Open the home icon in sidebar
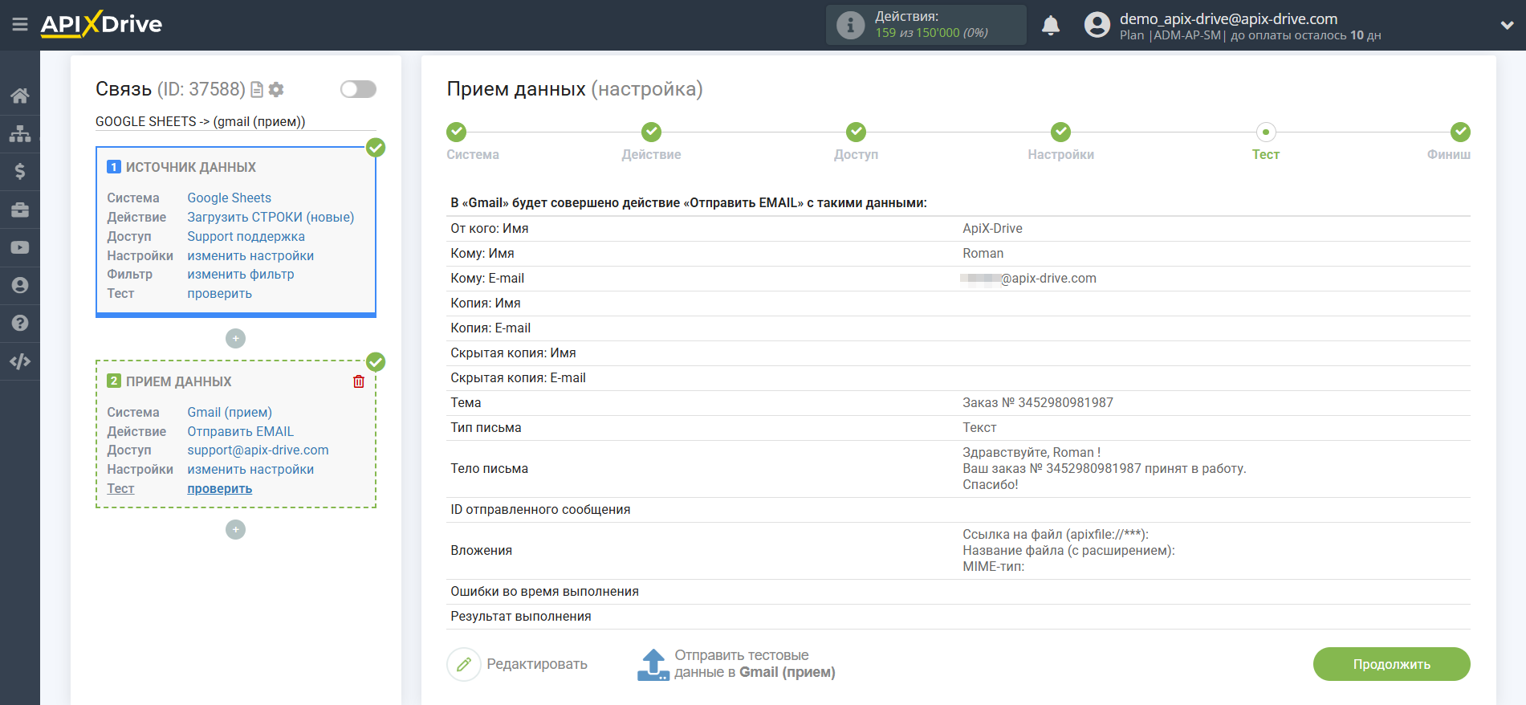Viewport: 1526px width, 705px height. [20, 96]
